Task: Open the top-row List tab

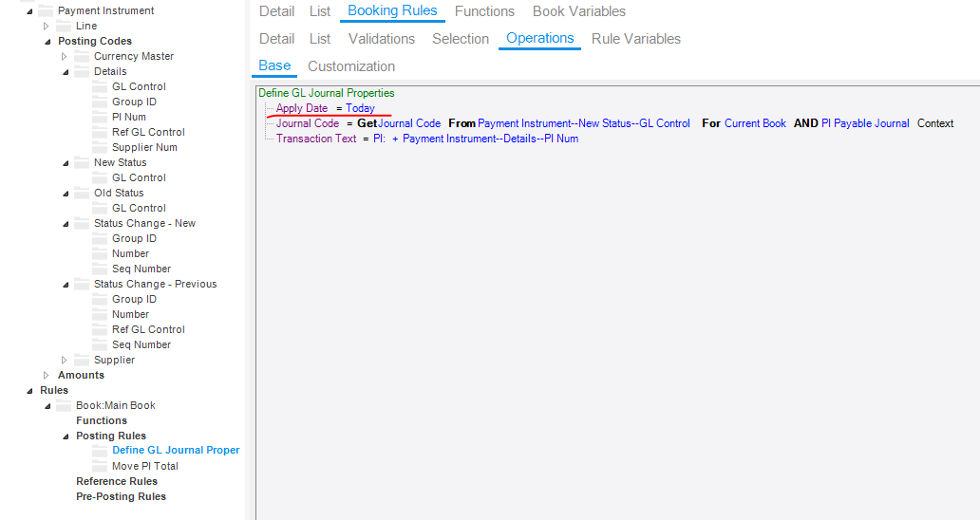Action: pyautogui.click(x=320, y=11)
